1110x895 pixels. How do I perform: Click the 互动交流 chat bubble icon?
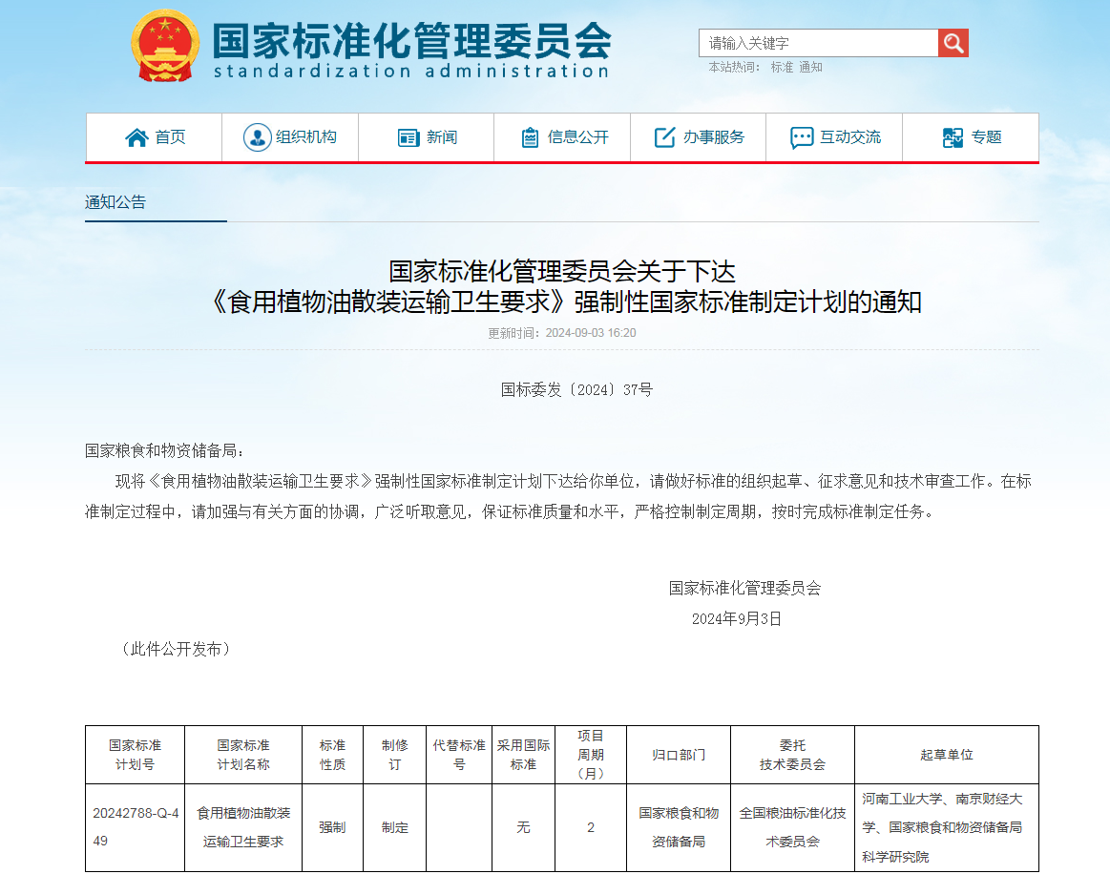[x=802, y=137]
